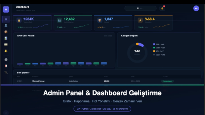Image resolution: width=205 pixels, height=115 pixels.
Task: Click the Tutar column header
Action: point(106,77)
